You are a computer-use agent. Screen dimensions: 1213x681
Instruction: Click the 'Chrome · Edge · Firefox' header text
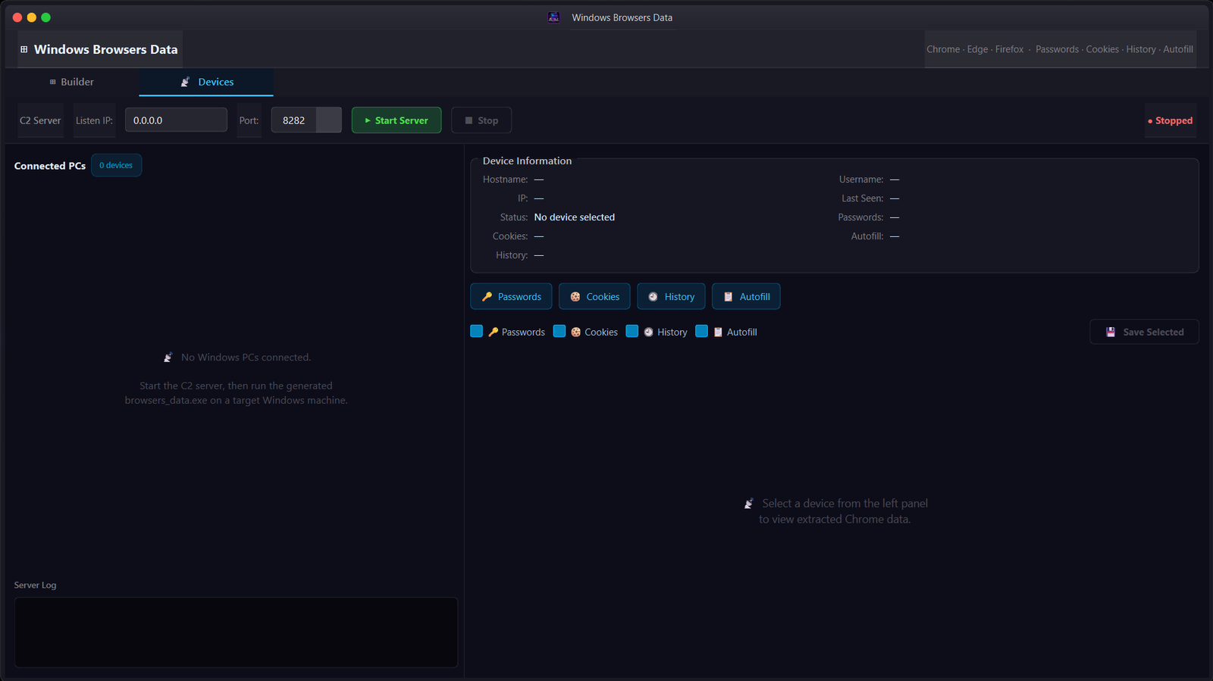975,49
